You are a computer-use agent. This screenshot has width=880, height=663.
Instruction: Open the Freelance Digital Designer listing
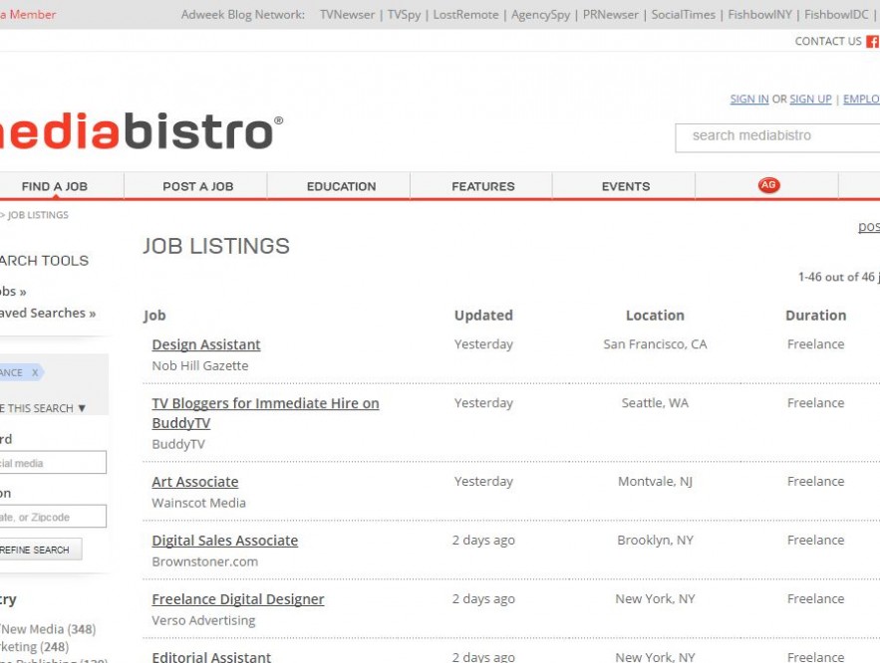pos(238,599)
